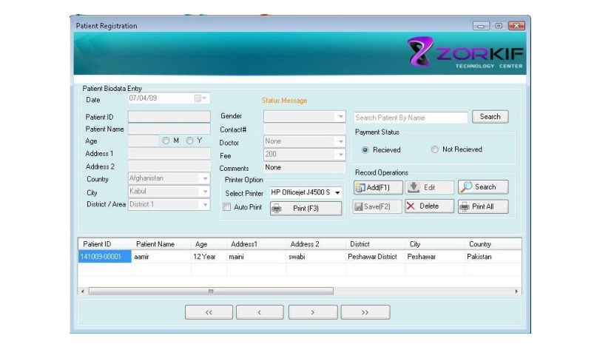
Task: Expand the Gender dropdown
Action: point(341,116)
